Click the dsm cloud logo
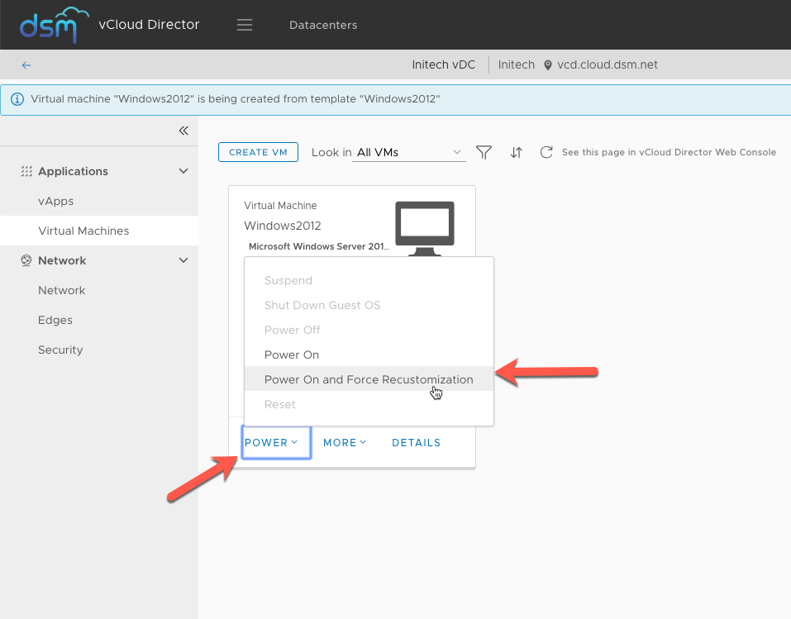This screenshot has height=619, width=791. pyautogui.click(x=54, y=25)
